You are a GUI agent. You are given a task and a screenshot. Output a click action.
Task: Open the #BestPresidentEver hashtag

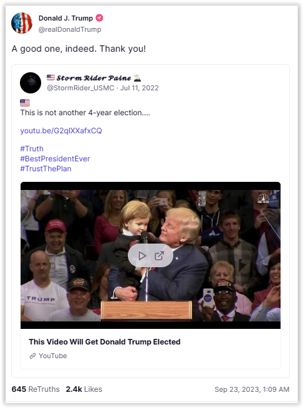click(x=55, y=159)
